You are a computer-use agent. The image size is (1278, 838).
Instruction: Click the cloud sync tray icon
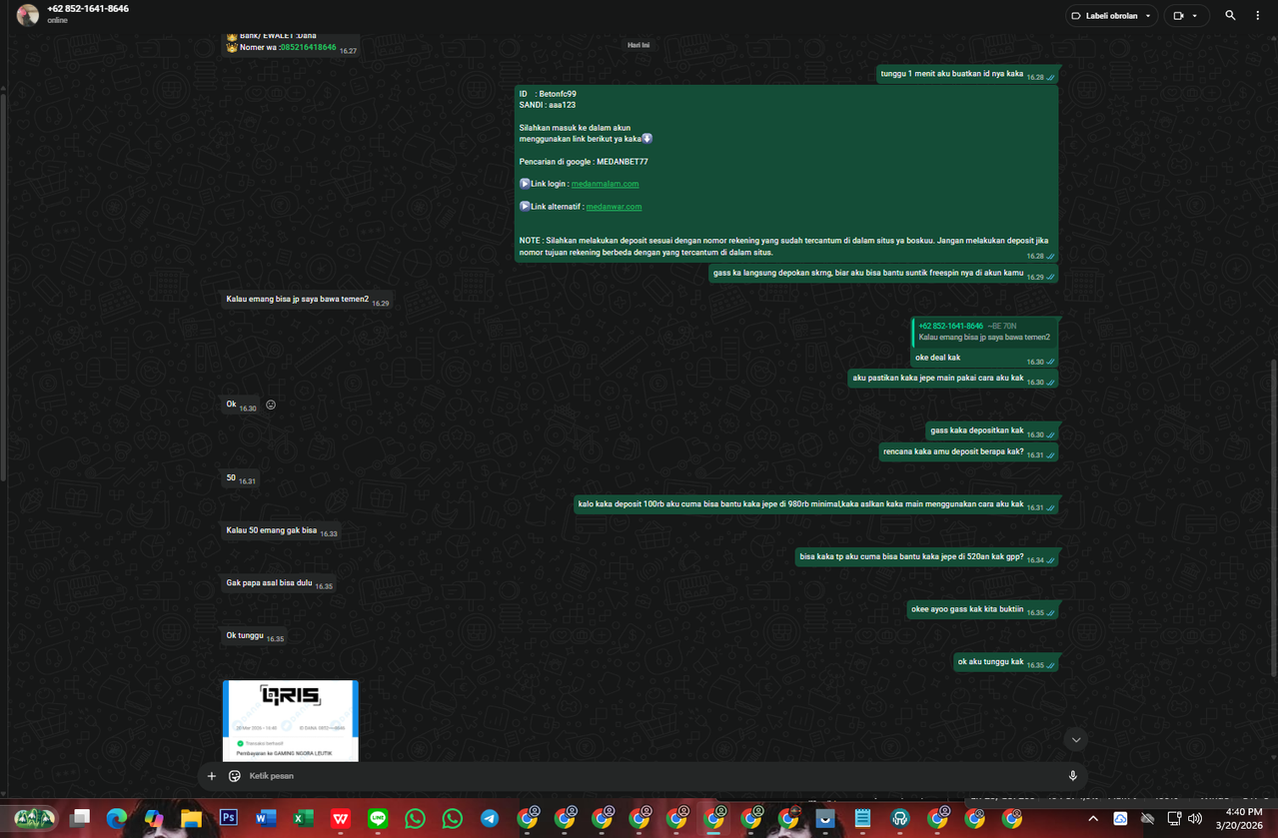tap(1120, 819)
